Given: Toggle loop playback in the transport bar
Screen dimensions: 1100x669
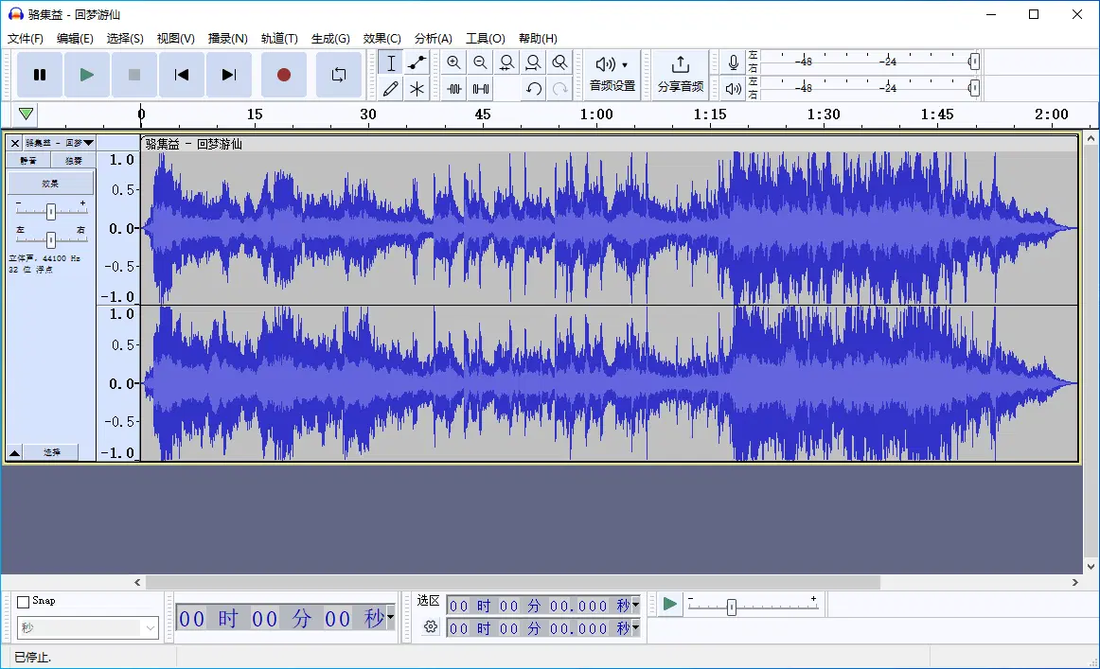Looking at the screenshot, I should [x=338, y=75].
